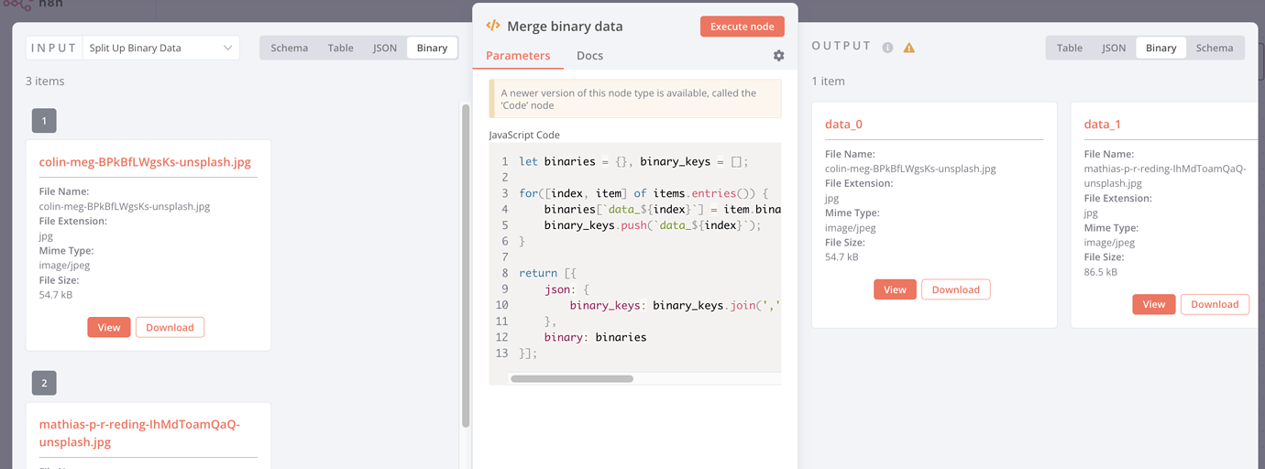Image resolution: width=1265 pixels, height=469 pixels.
Task: Switch input view to Table
Action: [x=340, y=48]
